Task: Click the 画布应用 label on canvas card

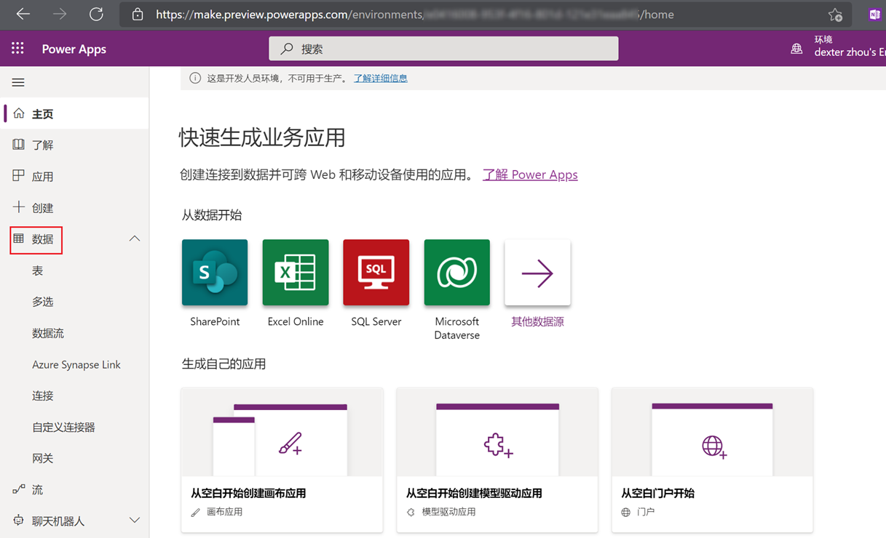Action: pos(224,512)
